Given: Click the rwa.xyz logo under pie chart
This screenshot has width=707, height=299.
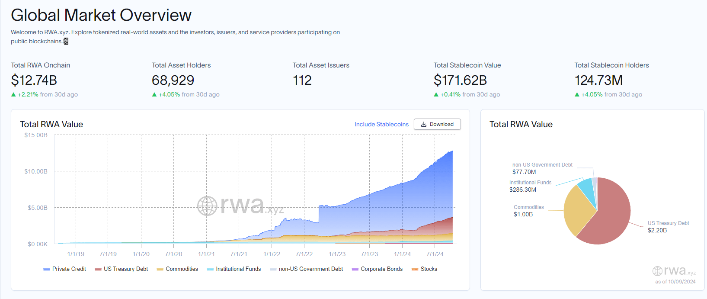Looking at the screenshot, I should coord(674,271).
